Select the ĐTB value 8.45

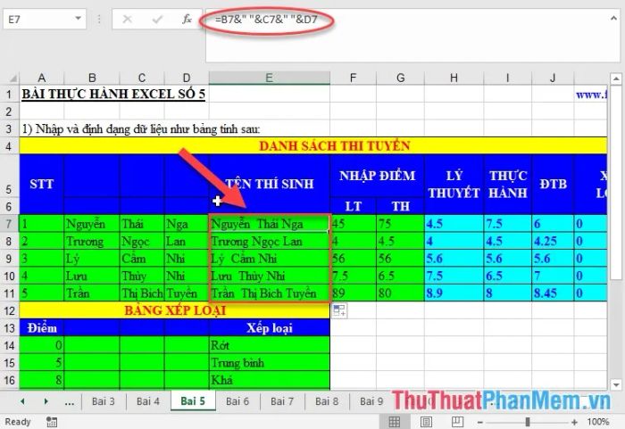point(553,293)
